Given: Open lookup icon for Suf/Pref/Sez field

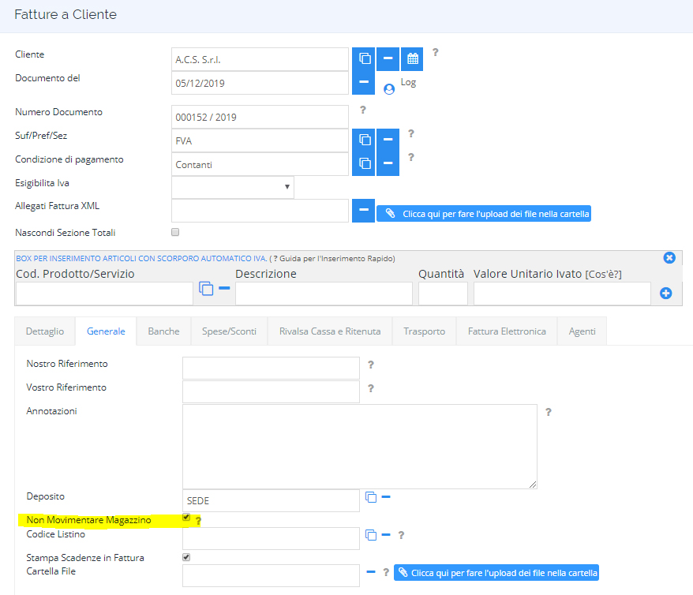Looking at the screenshot, I should click(364, 140).
